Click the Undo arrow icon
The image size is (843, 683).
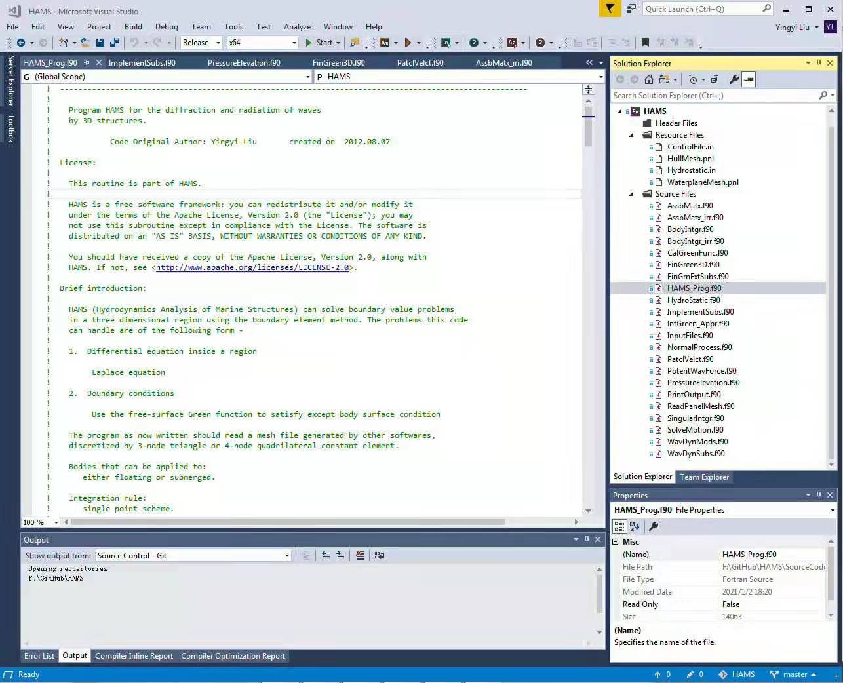(x=134, y=43)
